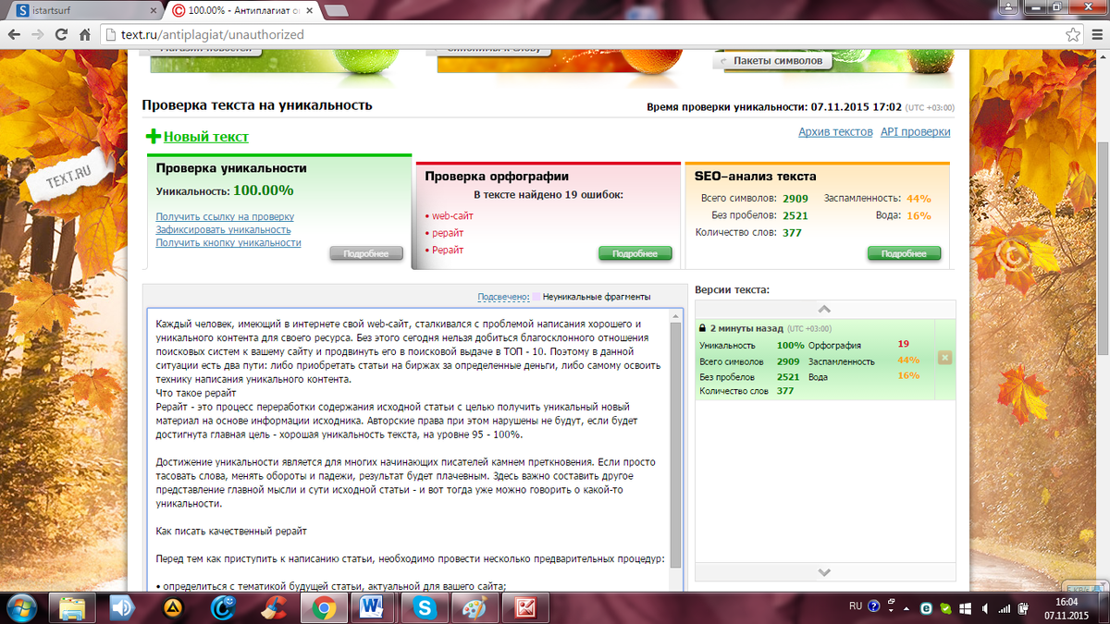Image resolution: width=1110 pixels, height=624 pixels.
Task: Click Получить кнопку уникальности link
Action: pos(228,243)
